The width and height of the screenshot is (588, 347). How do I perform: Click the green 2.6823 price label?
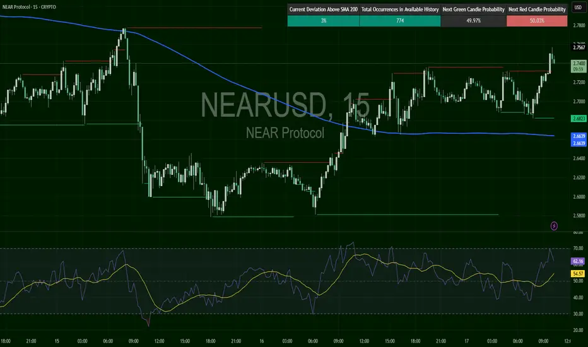579,119
